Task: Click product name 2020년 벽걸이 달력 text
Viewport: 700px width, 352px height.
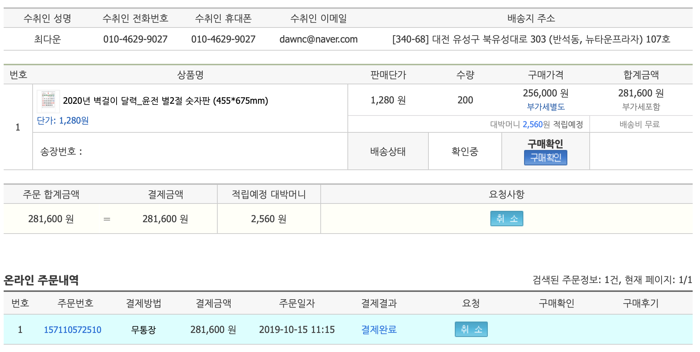Action: 165,100
